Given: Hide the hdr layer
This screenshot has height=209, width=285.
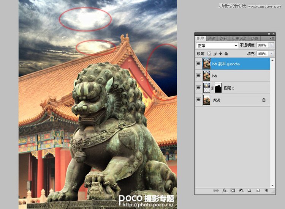Looking at the screenshot, I should coord(198,75).
